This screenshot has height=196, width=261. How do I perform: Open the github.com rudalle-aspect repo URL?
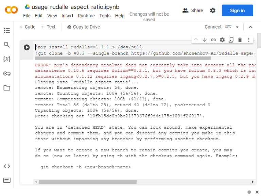point(192,53)
